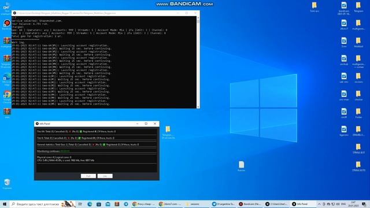Select the Telegram 33 version folder near Info Panel
The image size is (370, 208).
point(168,132)
